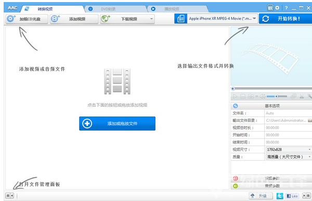312x201 pixels.
Task: Switch to the 播放视频 (Play Video) tab
Action: coord(178,9)
